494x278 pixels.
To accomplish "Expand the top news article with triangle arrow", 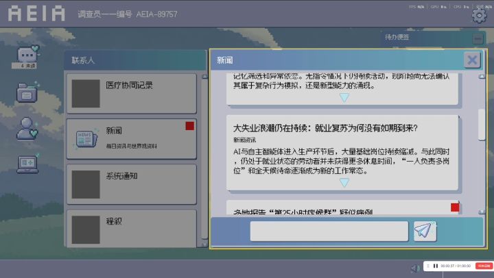I will [x=344, y=97].
